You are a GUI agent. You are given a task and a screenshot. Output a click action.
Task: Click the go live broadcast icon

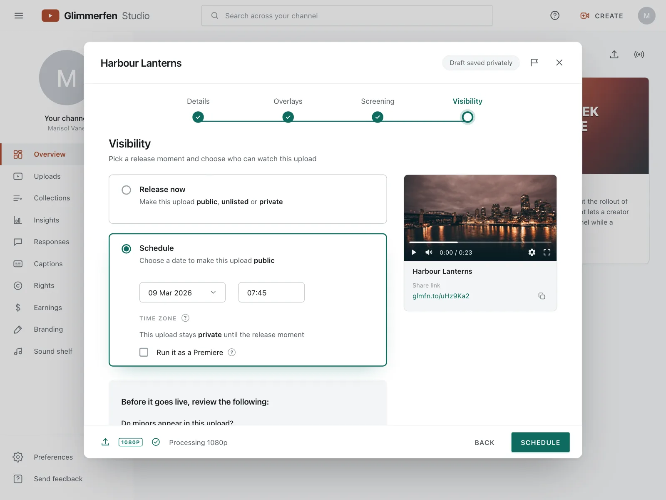point(639,54)
